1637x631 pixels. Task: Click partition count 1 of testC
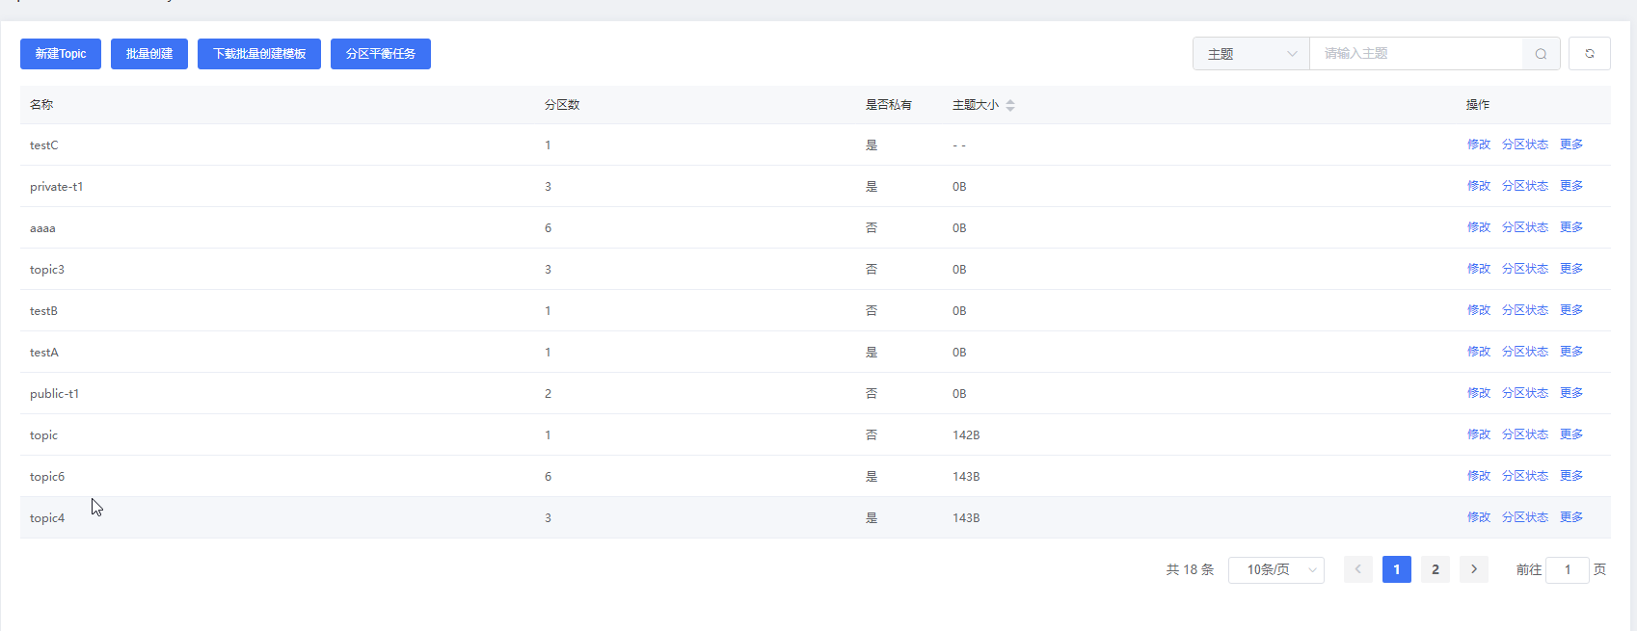(548, 145)
